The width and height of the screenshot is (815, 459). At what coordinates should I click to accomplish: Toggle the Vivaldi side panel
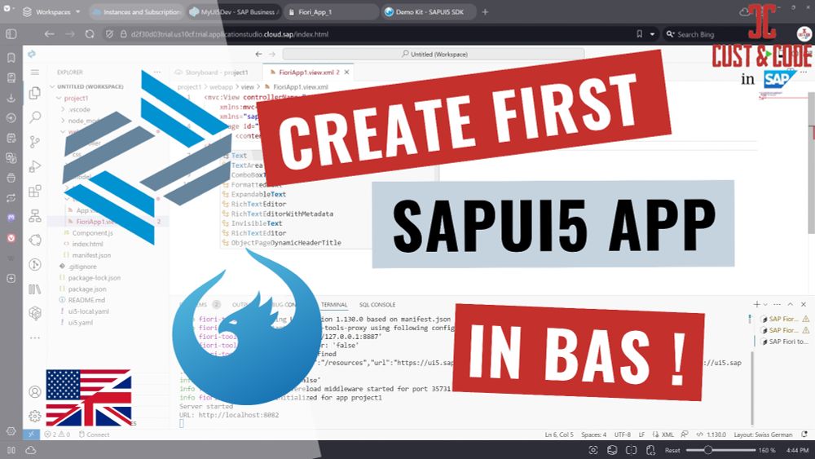click(11, 34)
